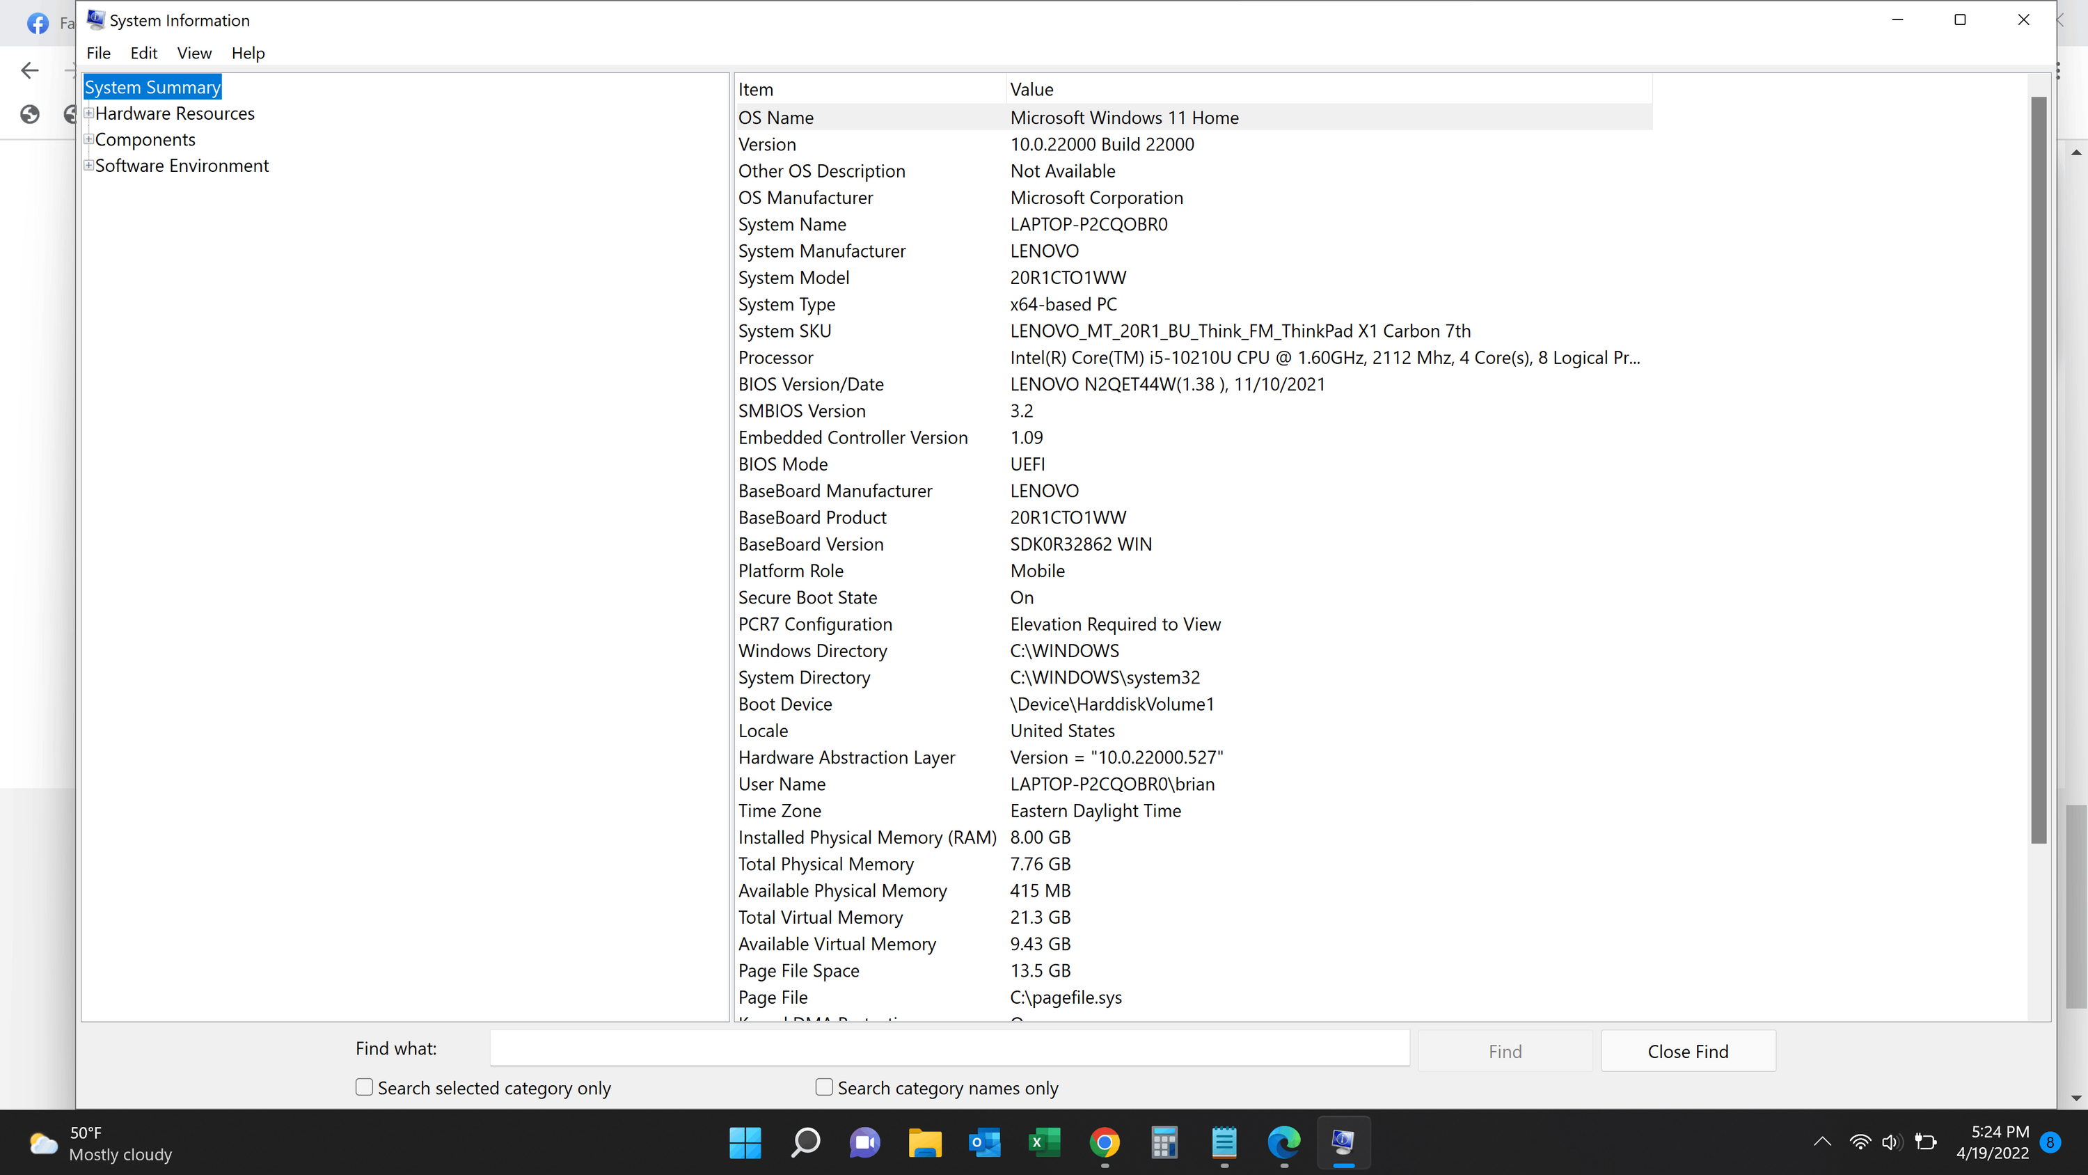Click the volume speaker icon
The width and height of the screenshot is (2088, 1175).
1892,1142
